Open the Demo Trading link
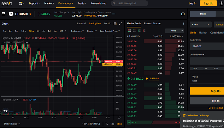The width and height of the screenshot is (224, 128). click(x=216, y=108)
